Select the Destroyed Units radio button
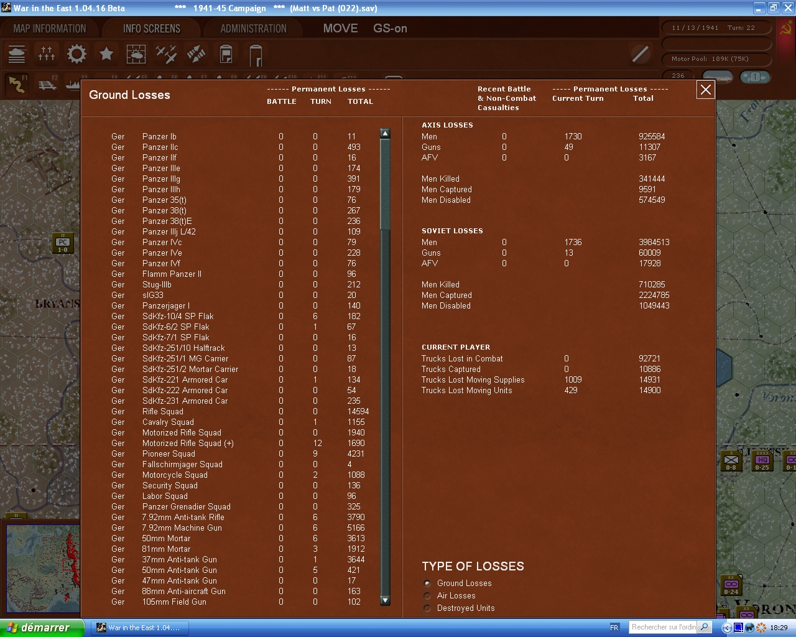This screenshot has height=637, width=796. pyautogui.click(x=427, y=608)
